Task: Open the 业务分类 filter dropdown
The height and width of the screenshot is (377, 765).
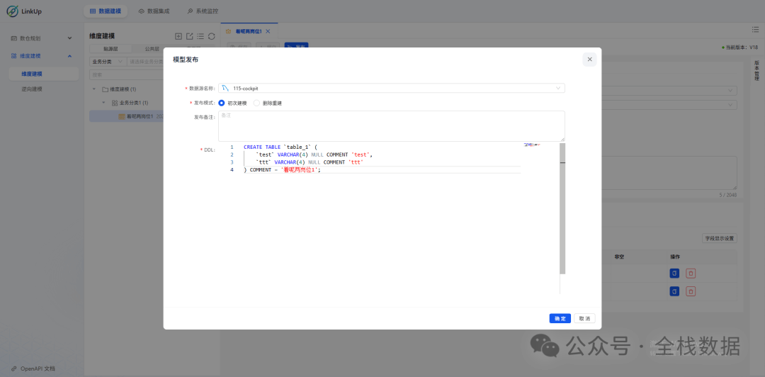Action: point(107,62)
